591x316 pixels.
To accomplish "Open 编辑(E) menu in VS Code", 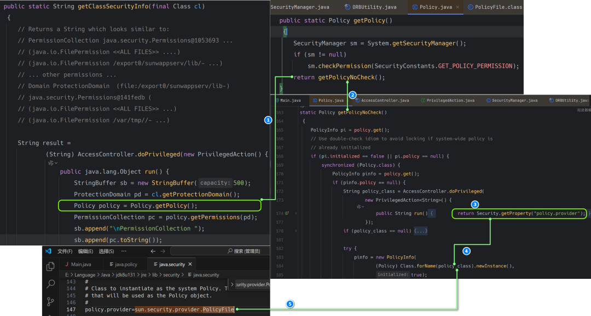I will pos(85,251).
